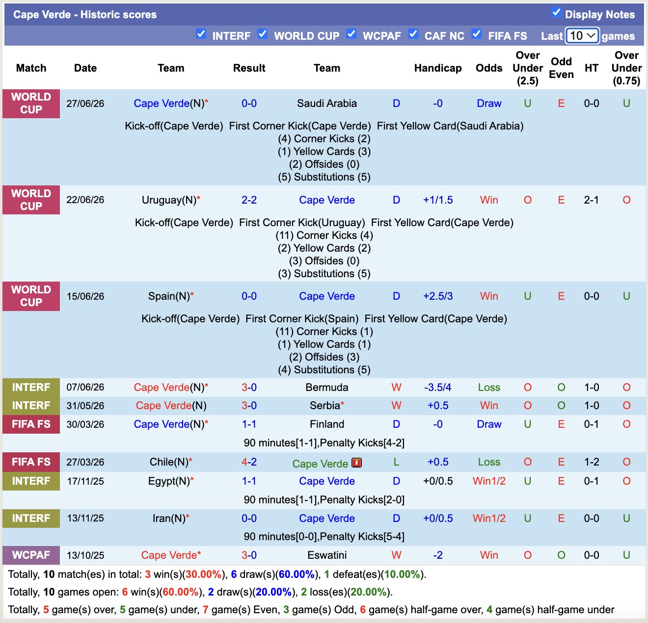Image resolution: width=648 pixels, height=623 pixels.
Task: Click the red card icon beside Cape Verde
Action: pyautogui.click(x=357, y=463)
